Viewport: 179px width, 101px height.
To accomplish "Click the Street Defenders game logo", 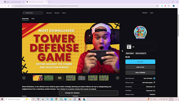I will [140, 32].
